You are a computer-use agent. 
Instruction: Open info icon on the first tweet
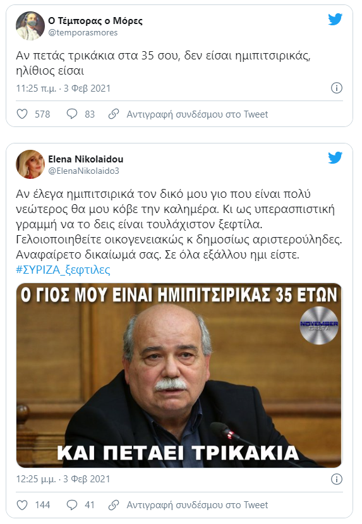pos(337,88)
